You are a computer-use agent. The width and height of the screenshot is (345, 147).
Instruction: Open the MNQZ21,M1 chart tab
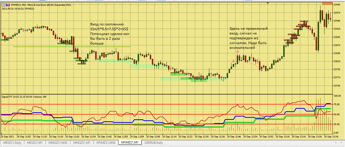pos(82,143)
